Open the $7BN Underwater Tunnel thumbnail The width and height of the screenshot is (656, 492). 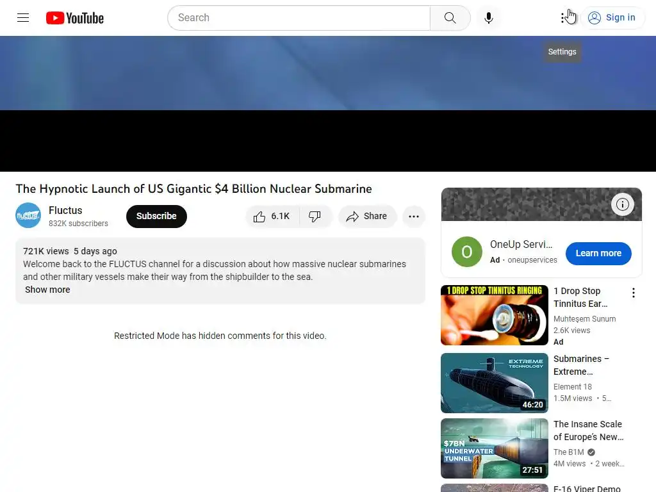tap(494, 448)
